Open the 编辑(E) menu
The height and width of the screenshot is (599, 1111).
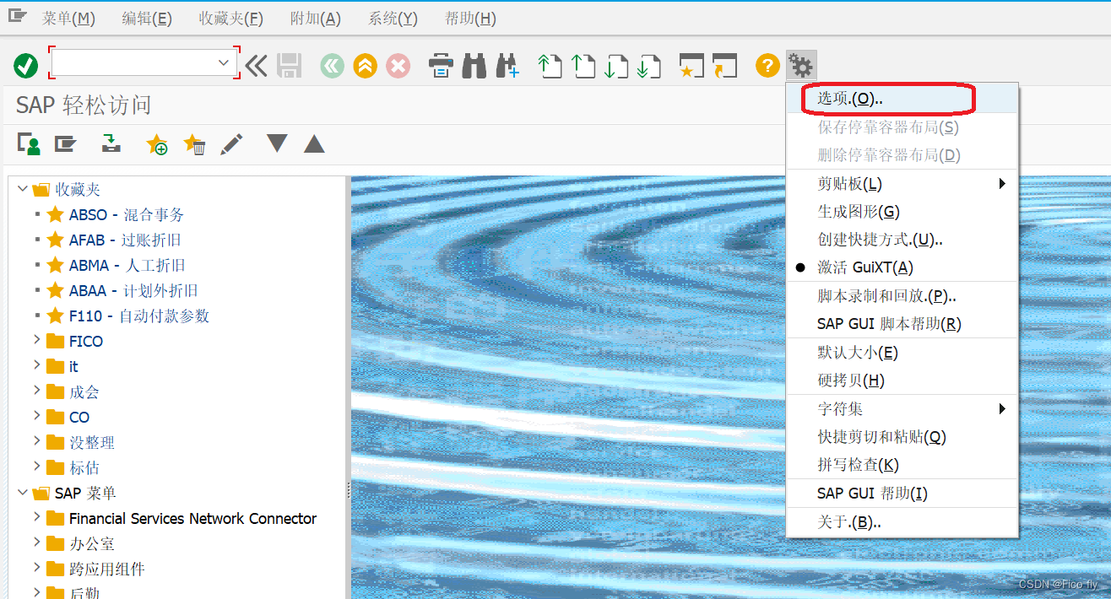pyautogui.click(x=147, y=19)
